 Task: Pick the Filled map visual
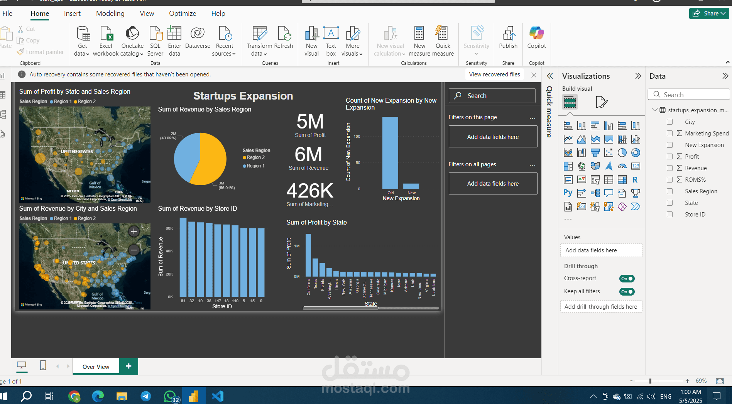(595, 166)
